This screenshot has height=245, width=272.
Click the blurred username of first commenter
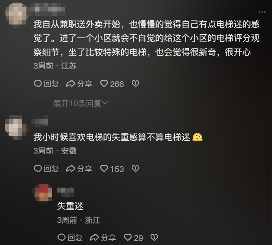[48, 9]
